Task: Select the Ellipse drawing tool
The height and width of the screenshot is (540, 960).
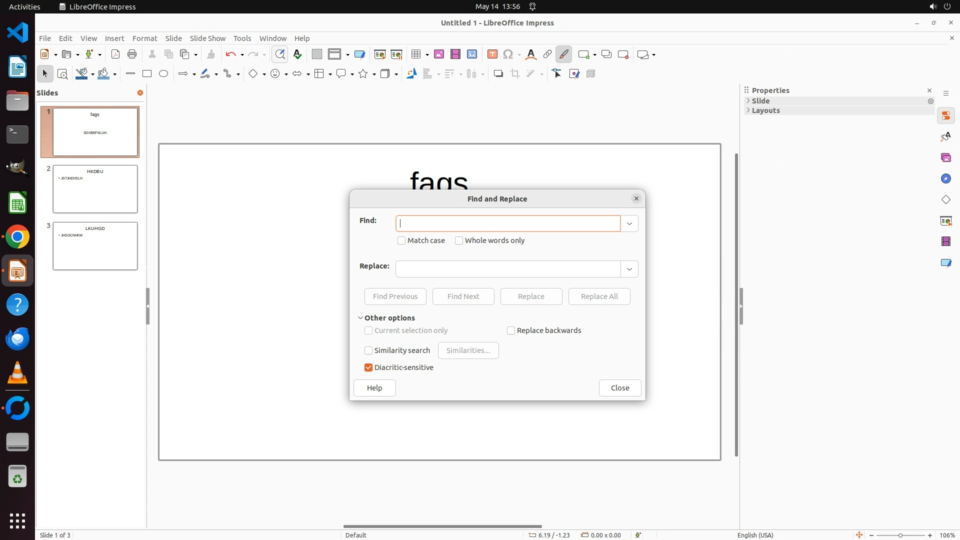Action: [x=163, y=74]
